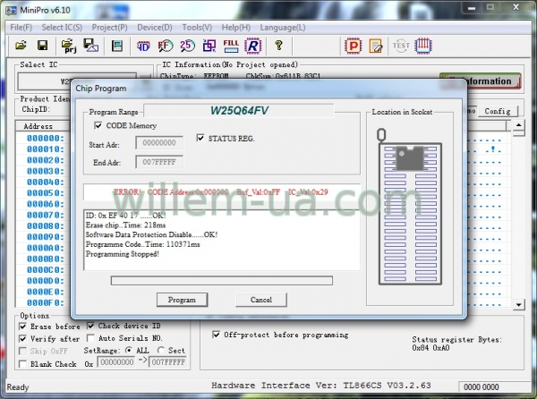Viewport: 537px width, 399px height.
Task: Fill buffer using the FILL icon
Action: tap(231, 46)
